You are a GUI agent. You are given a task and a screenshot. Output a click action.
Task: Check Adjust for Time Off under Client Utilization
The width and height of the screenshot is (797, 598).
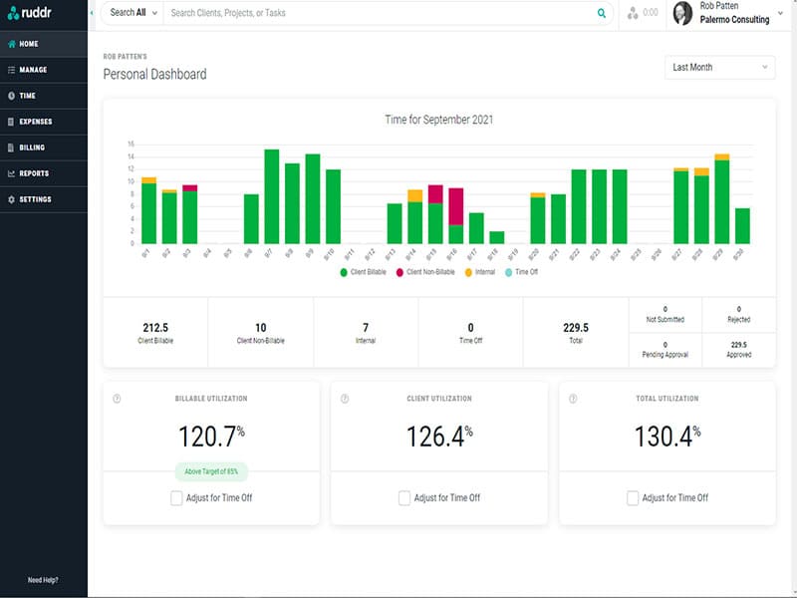pos(404,497)
